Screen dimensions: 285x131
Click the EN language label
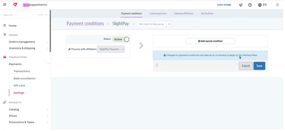click(x=265, y=5)
